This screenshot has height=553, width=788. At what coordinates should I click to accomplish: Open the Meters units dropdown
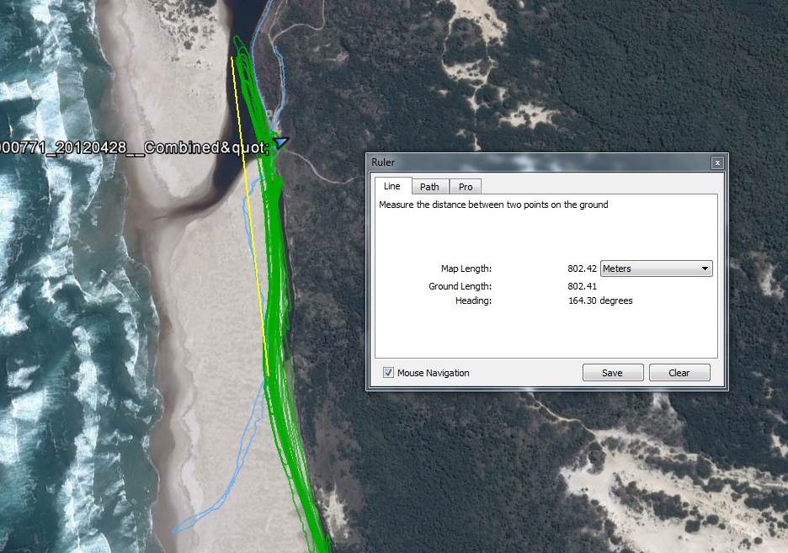[657, 269]
